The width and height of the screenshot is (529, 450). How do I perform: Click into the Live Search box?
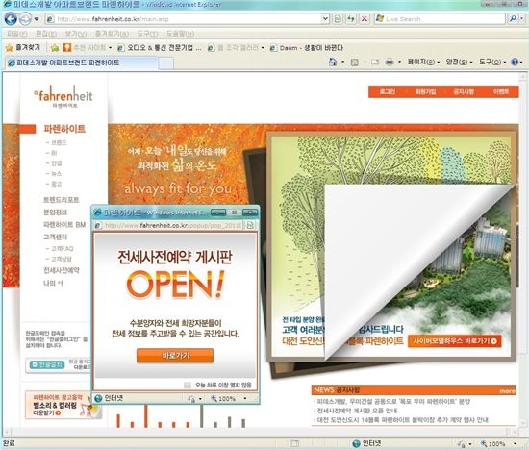(440, 19)
